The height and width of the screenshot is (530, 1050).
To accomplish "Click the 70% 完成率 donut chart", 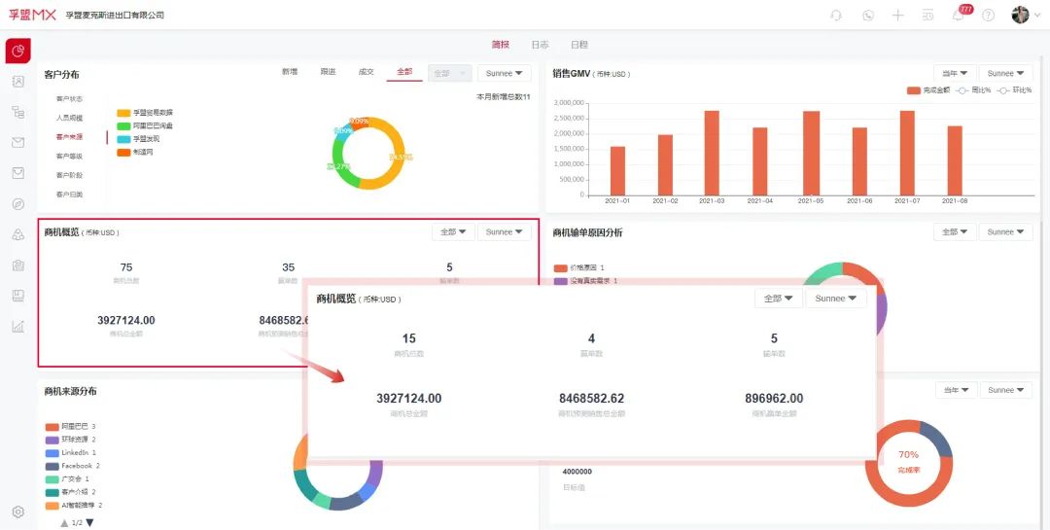I will (909, 464).
